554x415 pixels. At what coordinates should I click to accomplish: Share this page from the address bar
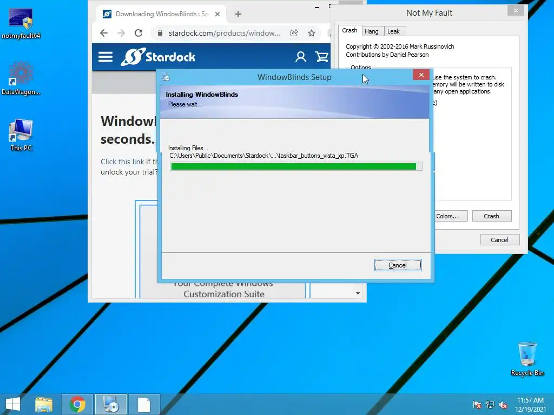tap(294, 33)
